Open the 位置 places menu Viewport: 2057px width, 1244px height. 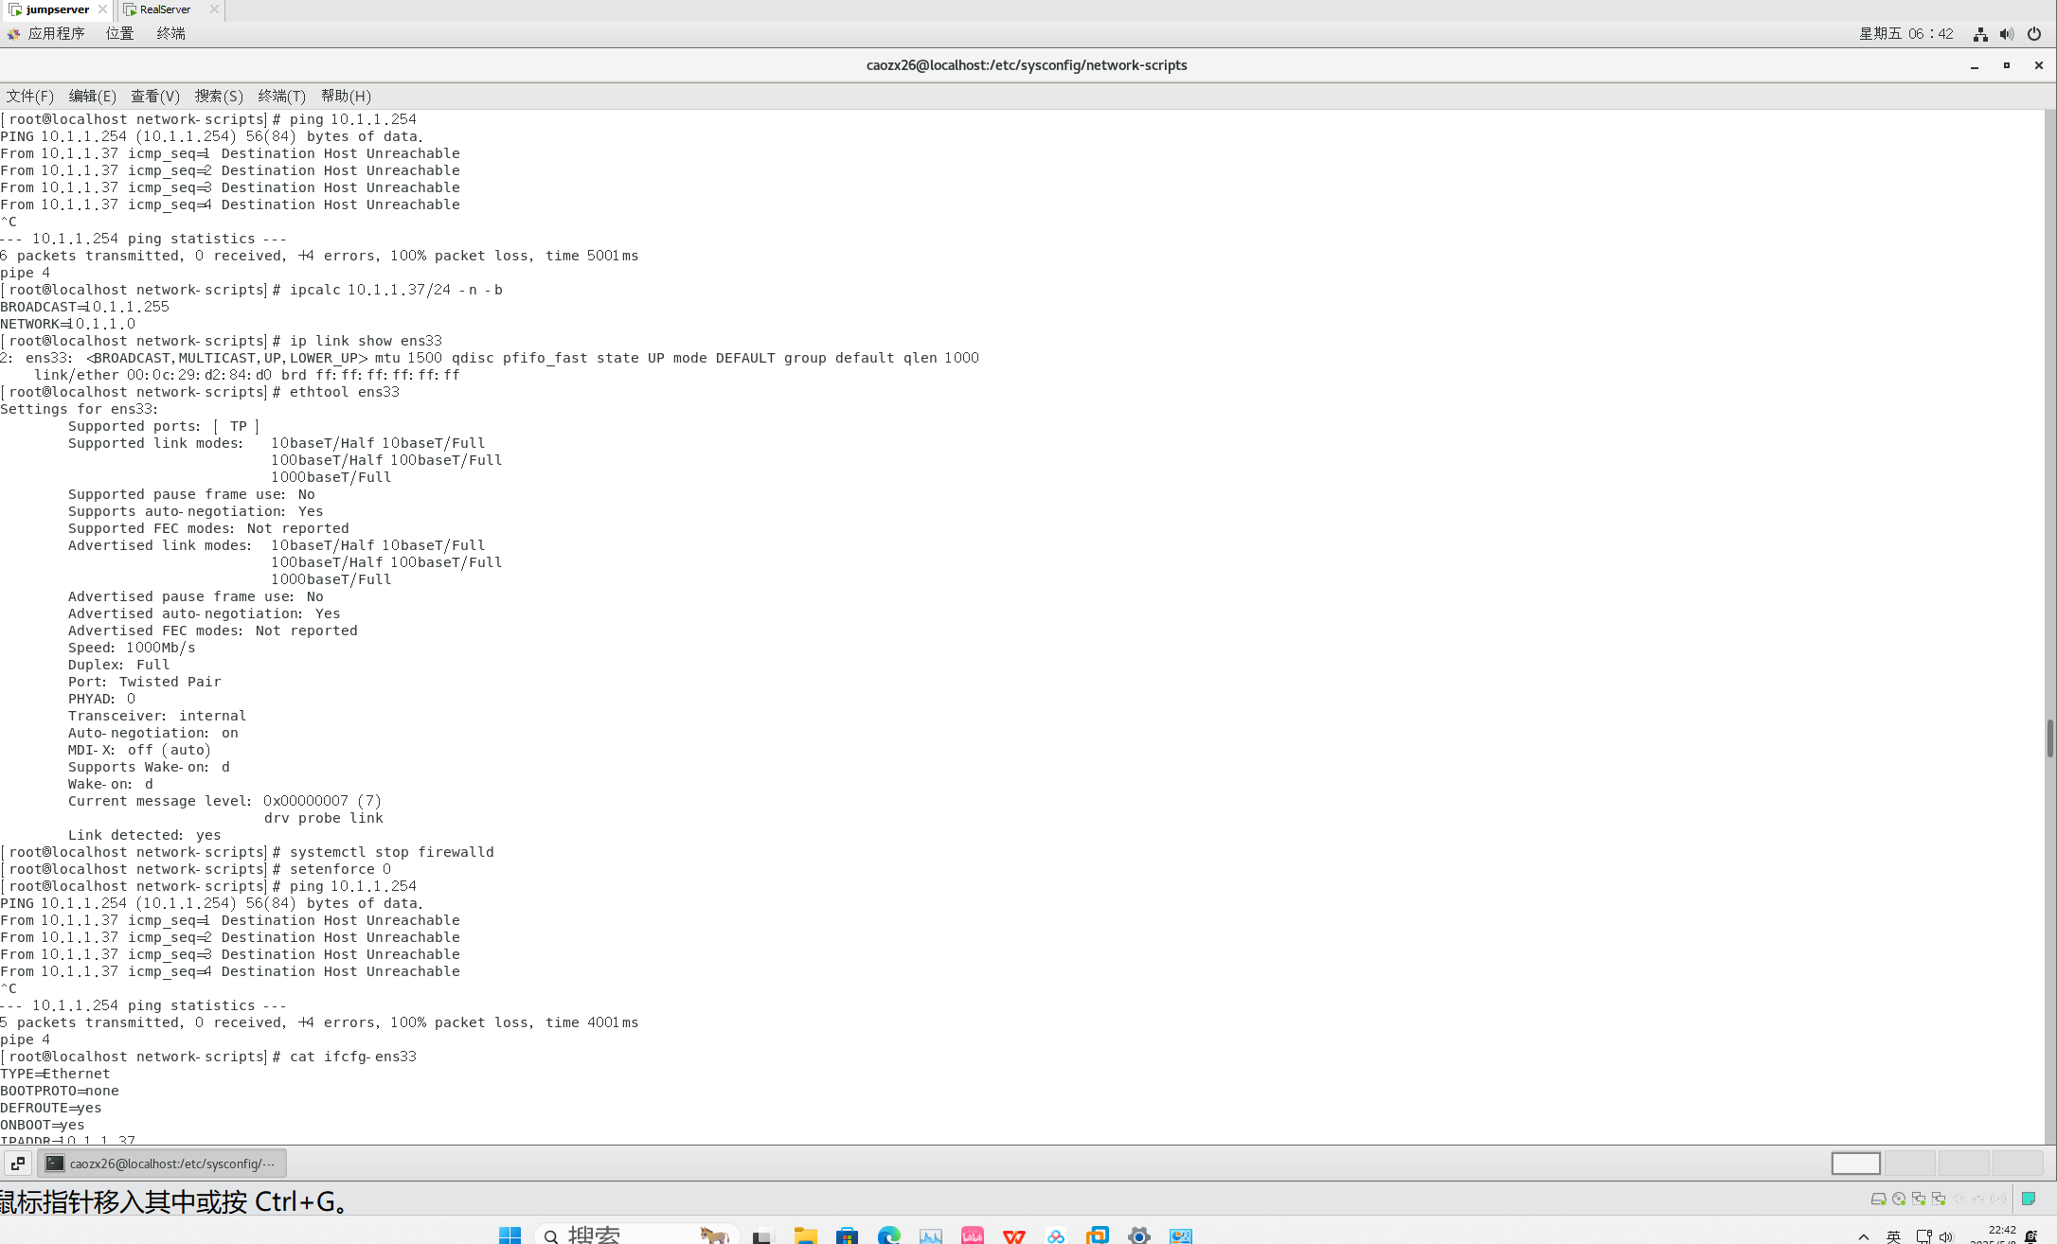click(119, 33)
